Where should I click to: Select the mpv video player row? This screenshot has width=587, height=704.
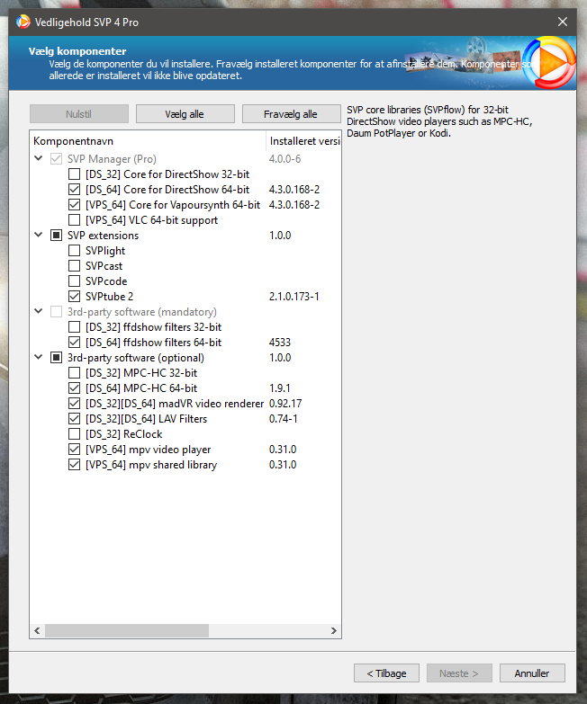coord(149,450)
